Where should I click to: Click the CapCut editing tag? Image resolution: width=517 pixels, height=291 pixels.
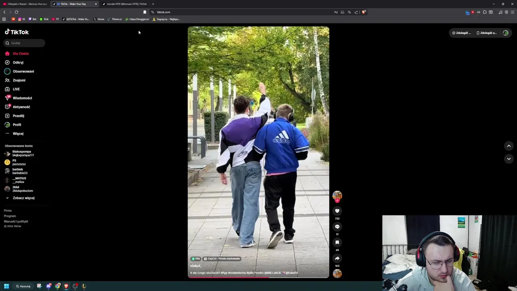point(222,259)
